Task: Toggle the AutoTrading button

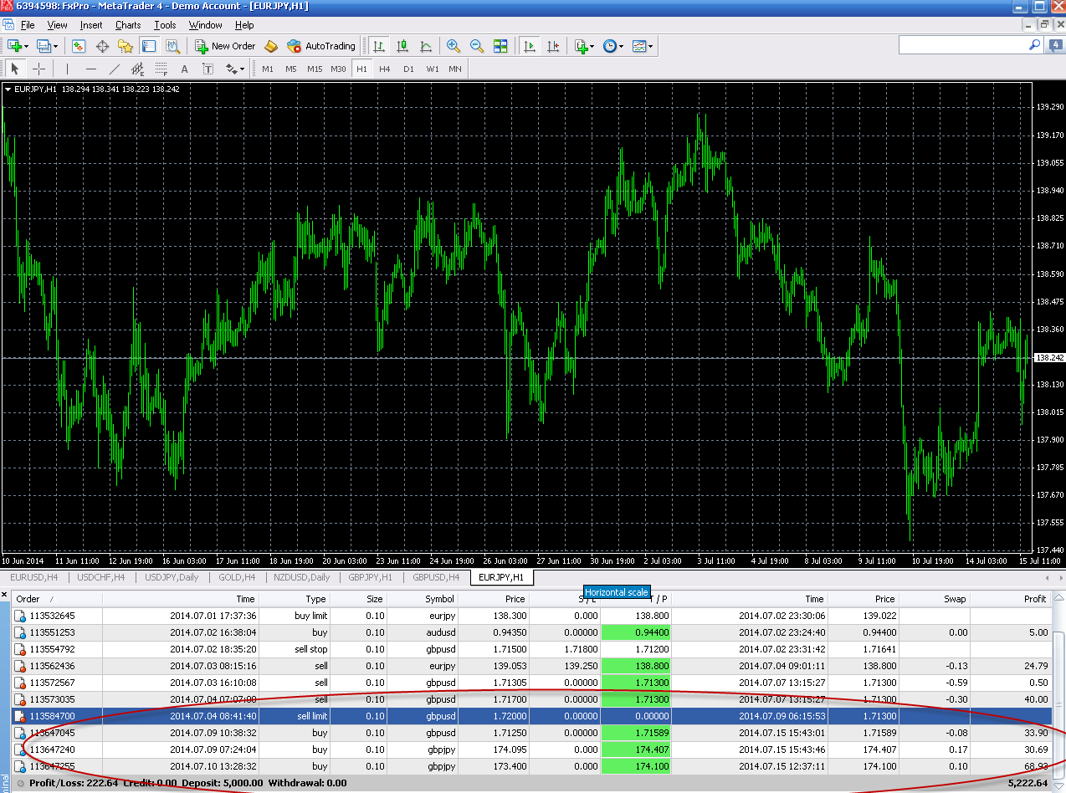Action: pyautogui.click(x=321, y=46)
